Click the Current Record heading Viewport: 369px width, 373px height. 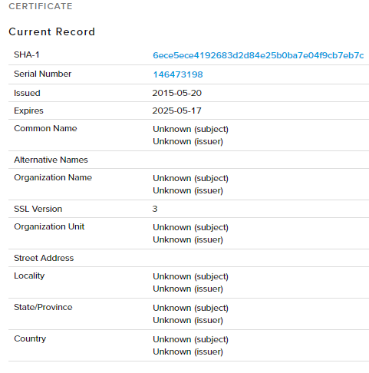[51, 31]
